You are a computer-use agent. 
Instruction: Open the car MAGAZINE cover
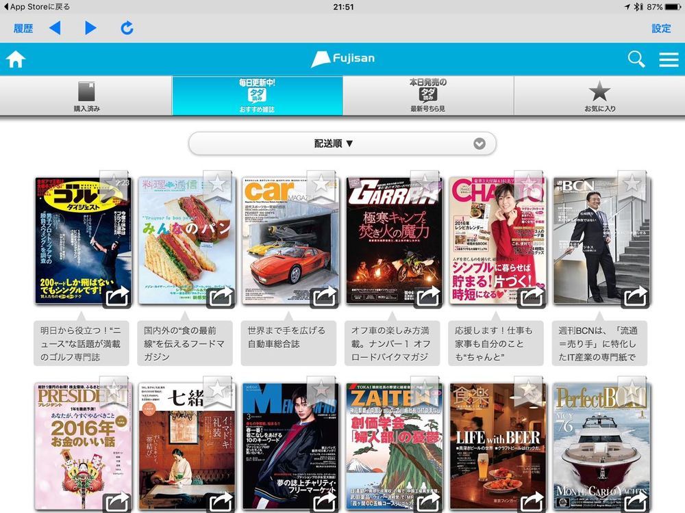[290, 240]
